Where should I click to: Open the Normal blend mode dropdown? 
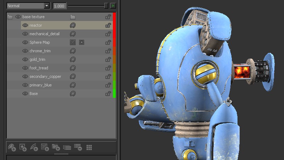click(28, 6)
